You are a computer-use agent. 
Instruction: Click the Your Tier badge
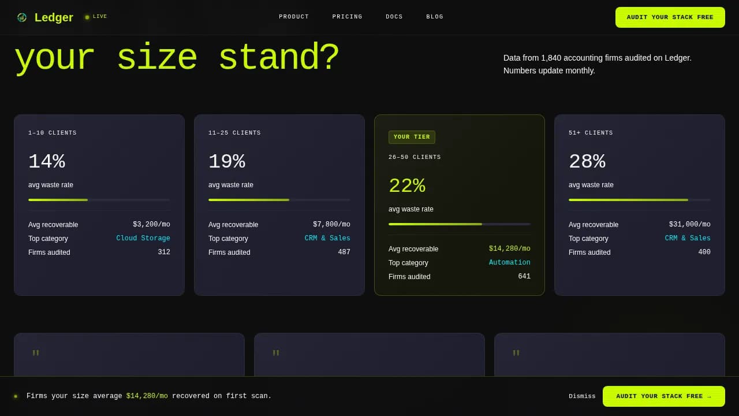(412, 137)
